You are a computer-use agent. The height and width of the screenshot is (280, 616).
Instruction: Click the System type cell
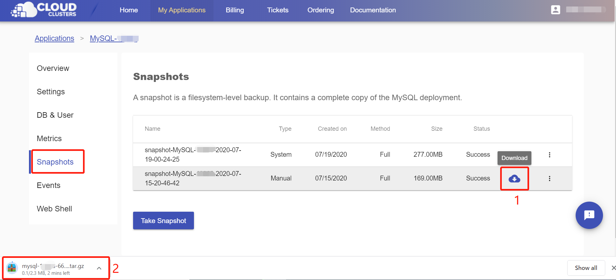[281, 154]
